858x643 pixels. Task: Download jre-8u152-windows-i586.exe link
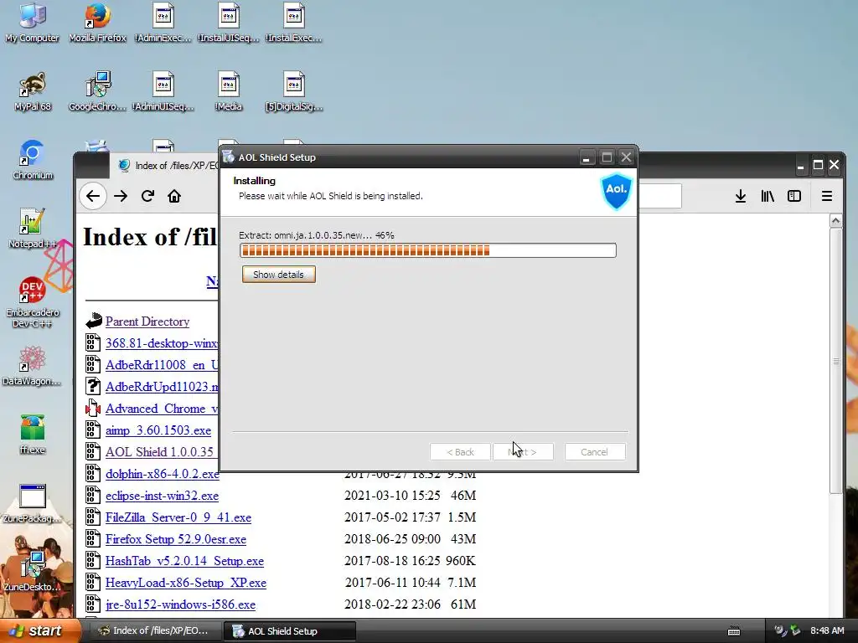[x=181, y=604]
